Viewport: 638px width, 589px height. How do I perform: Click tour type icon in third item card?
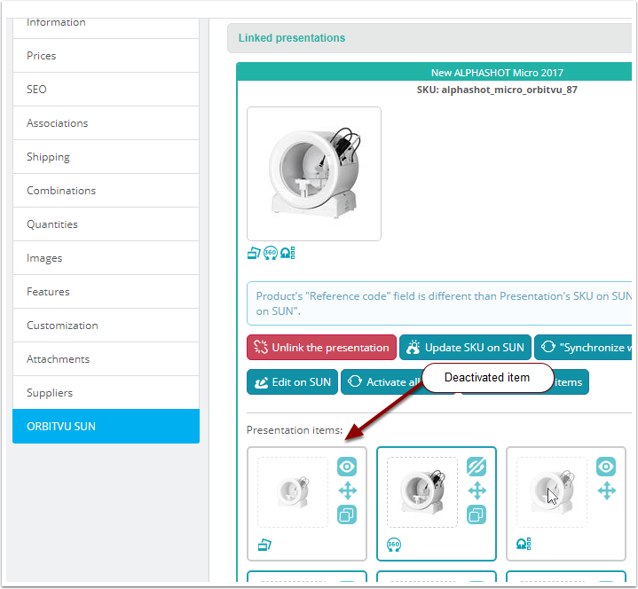tap(524, 544)
